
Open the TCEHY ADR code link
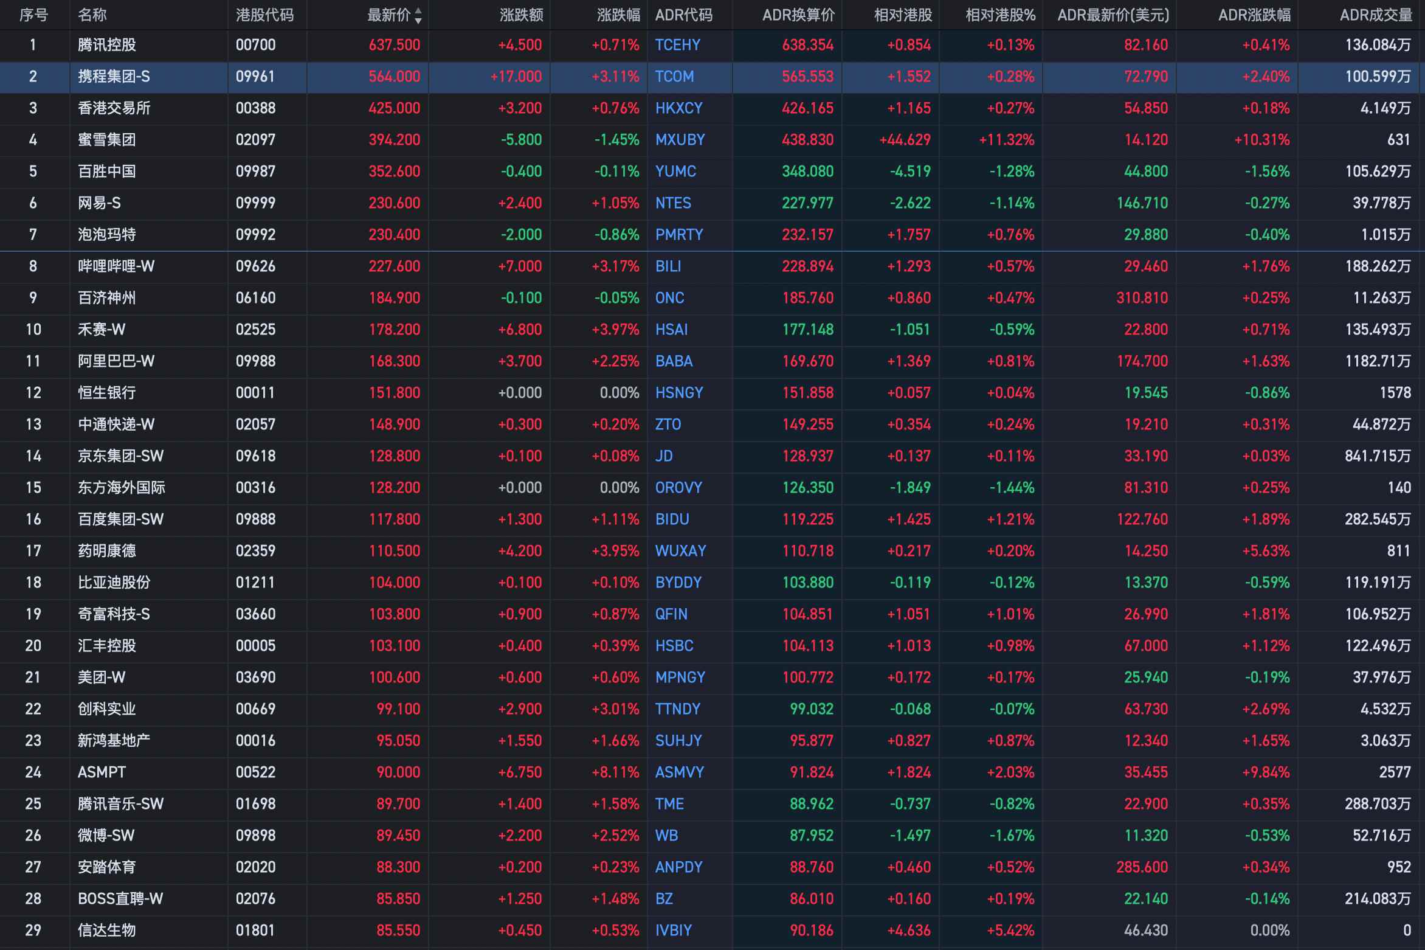point(677,45)
